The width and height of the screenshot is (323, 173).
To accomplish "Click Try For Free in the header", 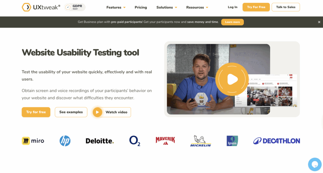I will coord(256,7).
